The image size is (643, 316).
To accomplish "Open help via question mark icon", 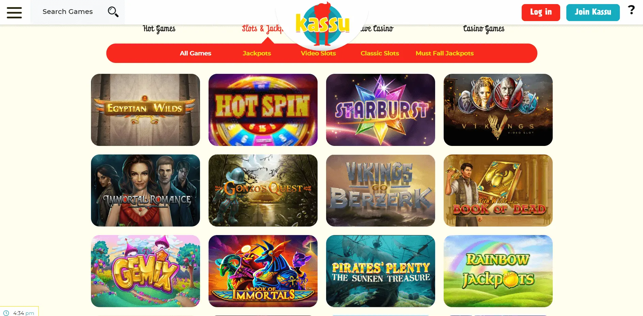I will [x=631, y=10].
